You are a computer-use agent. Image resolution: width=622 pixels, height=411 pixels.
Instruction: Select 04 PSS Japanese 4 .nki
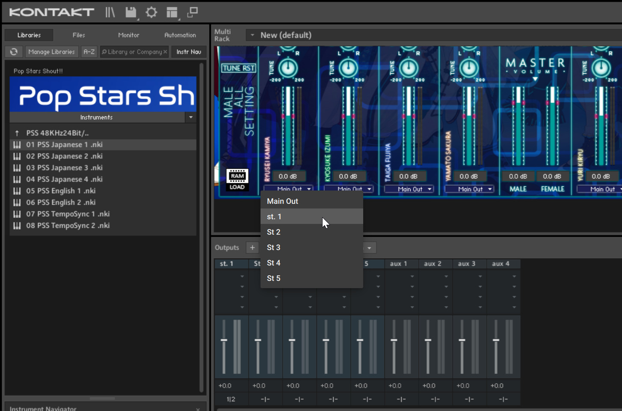click(103, 179)
